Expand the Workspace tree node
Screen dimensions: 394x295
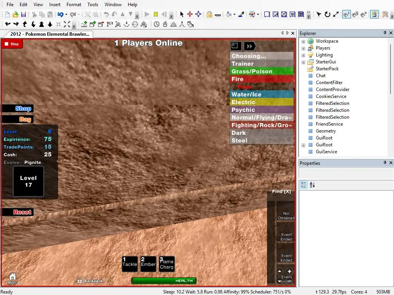click(303, 41)
